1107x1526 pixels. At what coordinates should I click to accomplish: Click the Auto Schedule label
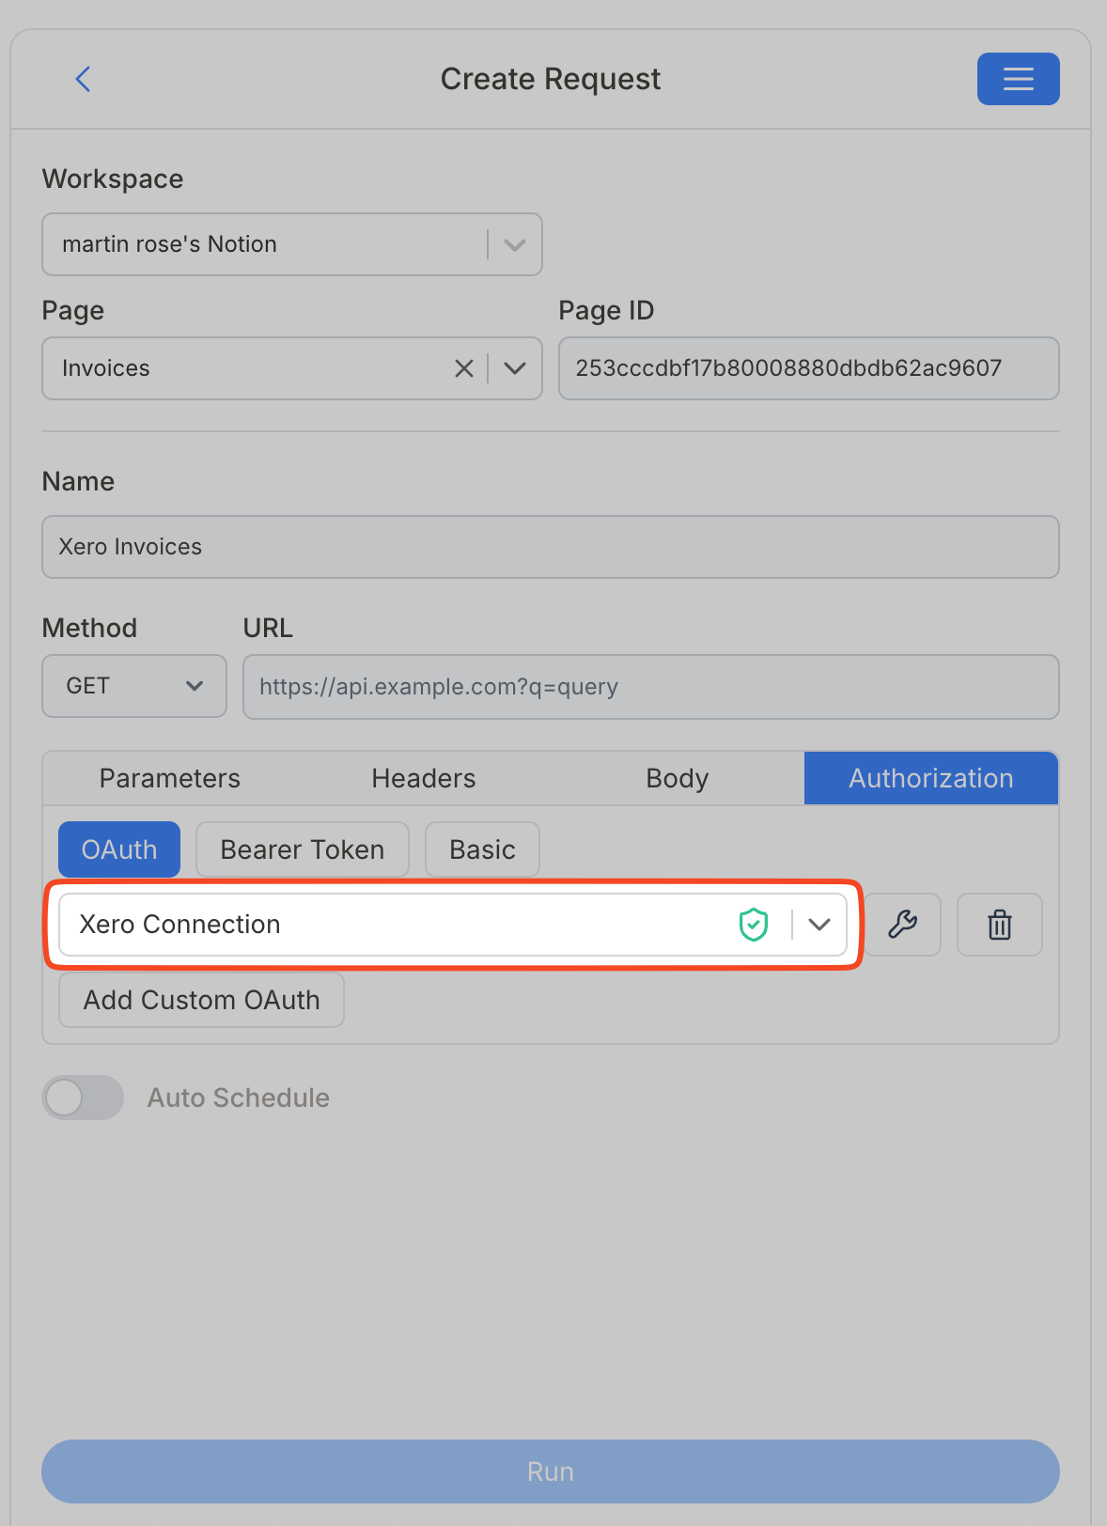click(x=239, y=1098)
